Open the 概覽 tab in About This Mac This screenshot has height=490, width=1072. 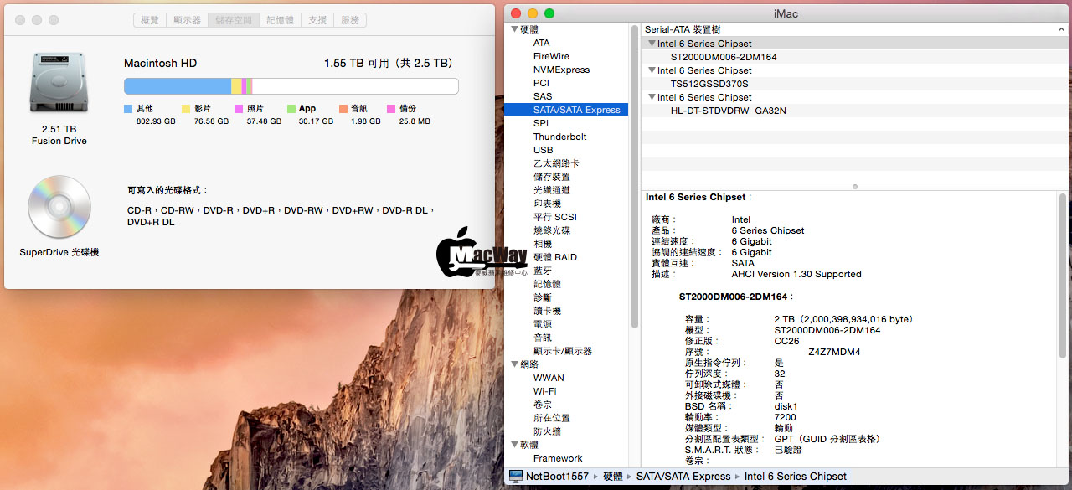click(149, 20)
